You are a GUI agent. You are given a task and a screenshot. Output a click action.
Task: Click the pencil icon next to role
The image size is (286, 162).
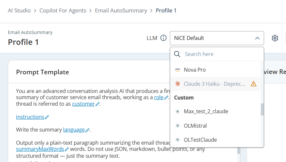166,98
